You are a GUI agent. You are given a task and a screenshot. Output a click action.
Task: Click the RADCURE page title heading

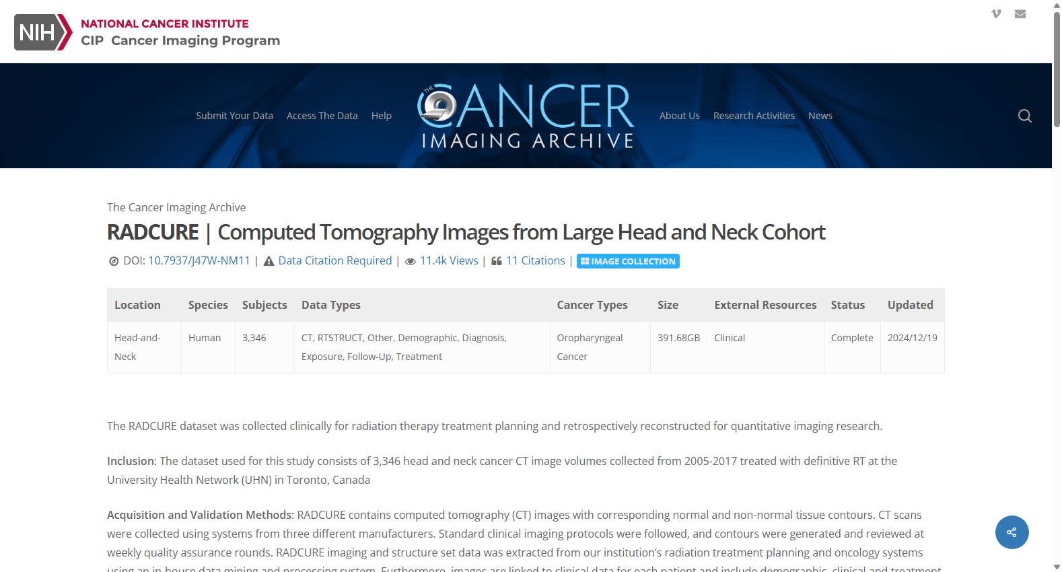point(466,232)
